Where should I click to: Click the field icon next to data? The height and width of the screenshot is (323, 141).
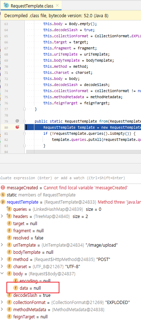click(16, 288)
